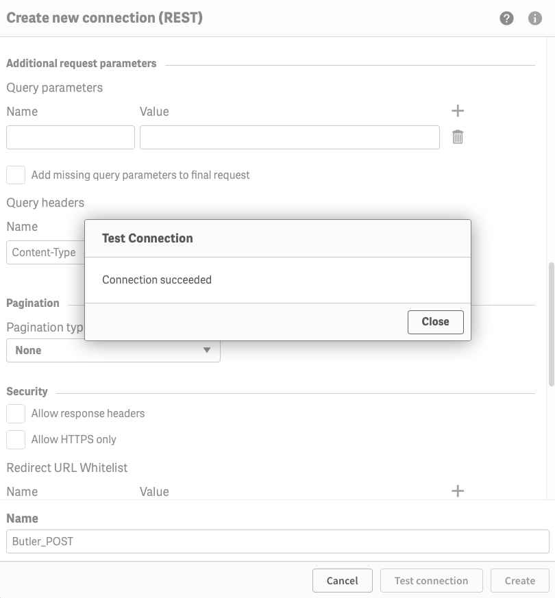Click the Test Connection dialog title
The width and height of the screenshot is (555, 598).
click(x=147, y=238)
